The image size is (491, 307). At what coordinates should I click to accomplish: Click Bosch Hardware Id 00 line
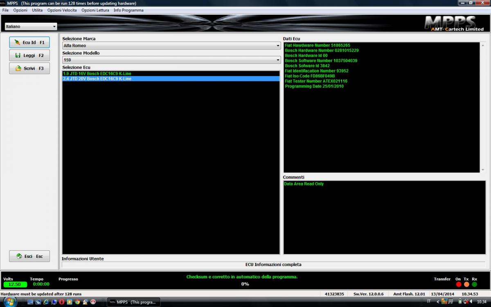306,56
